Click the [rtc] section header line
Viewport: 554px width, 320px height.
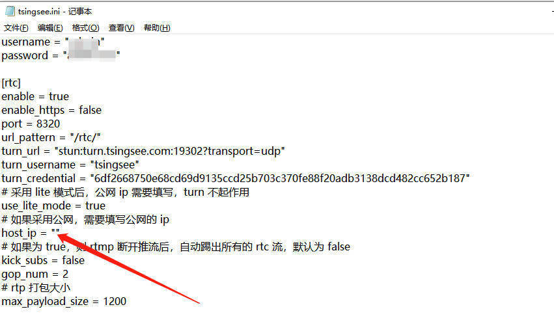click(11, 83)
